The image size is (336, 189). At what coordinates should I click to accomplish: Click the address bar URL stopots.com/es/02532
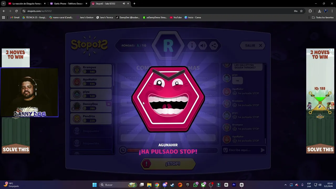[x=39, y=11]
